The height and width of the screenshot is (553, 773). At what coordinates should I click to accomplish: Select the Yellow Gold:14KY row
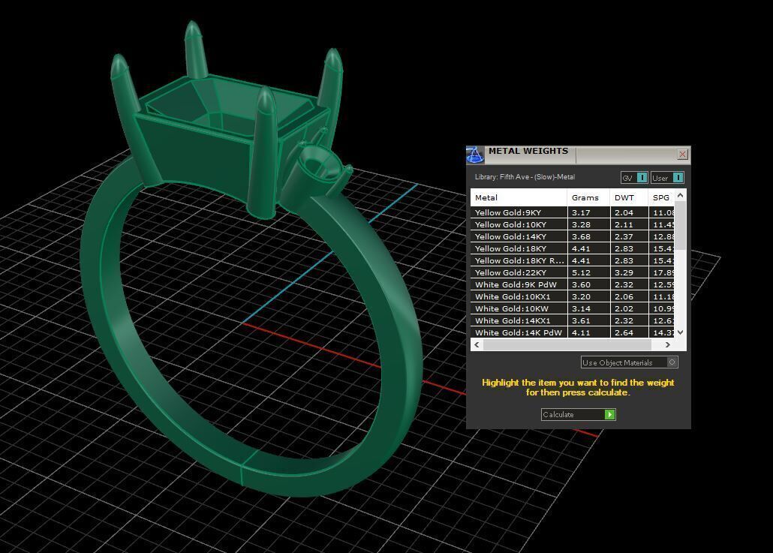(x=573, y=236)
